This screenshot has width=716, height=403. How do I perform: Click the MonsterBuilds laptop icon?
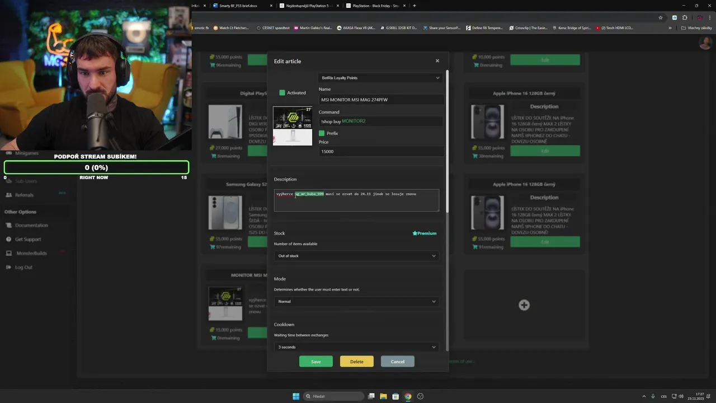tap(8, 253)
